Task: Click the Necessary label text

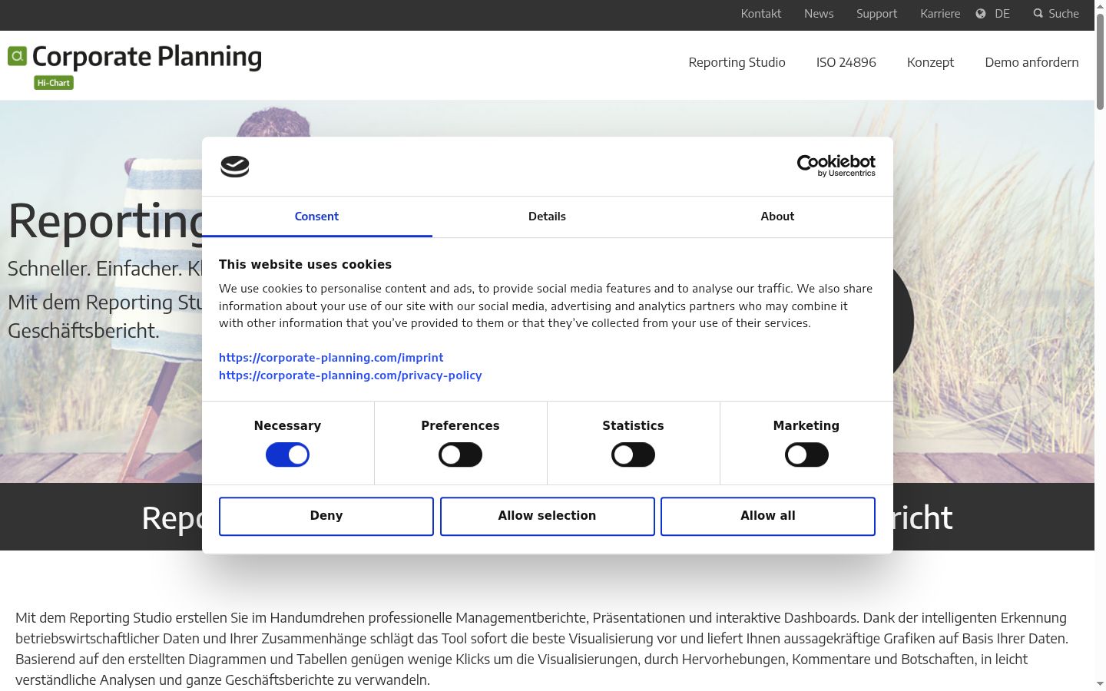Action: [287, 425]
